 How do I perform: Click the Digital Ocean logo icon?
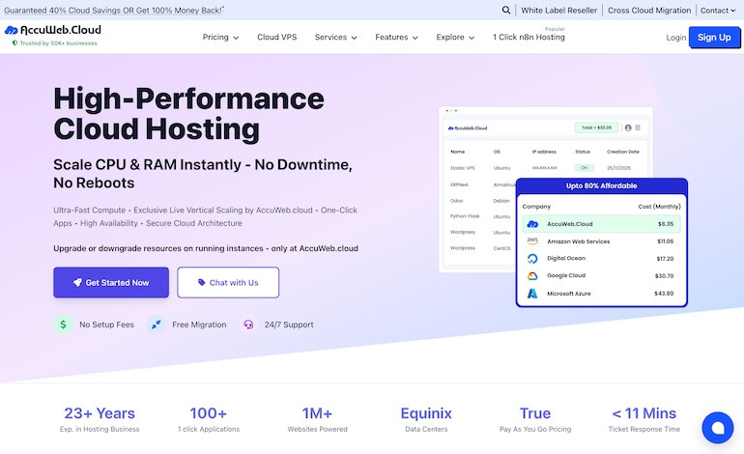click(x=532, y=259)
